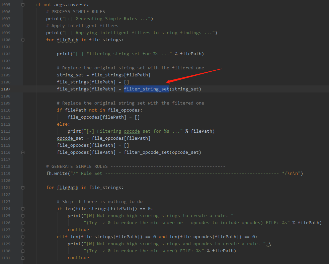The width and height of the screenshot is (329, 264).
Task: Click the continue keyword on line 1131
Action: [78, 258]
